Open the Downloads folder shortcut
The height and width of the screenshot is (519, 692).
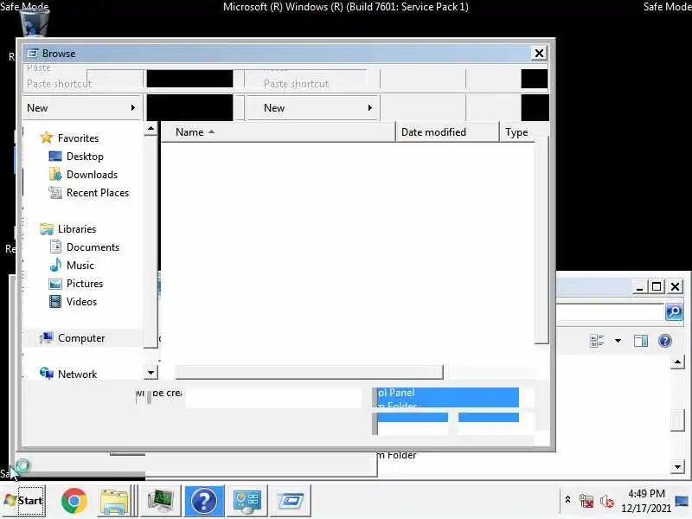point(92,175)
